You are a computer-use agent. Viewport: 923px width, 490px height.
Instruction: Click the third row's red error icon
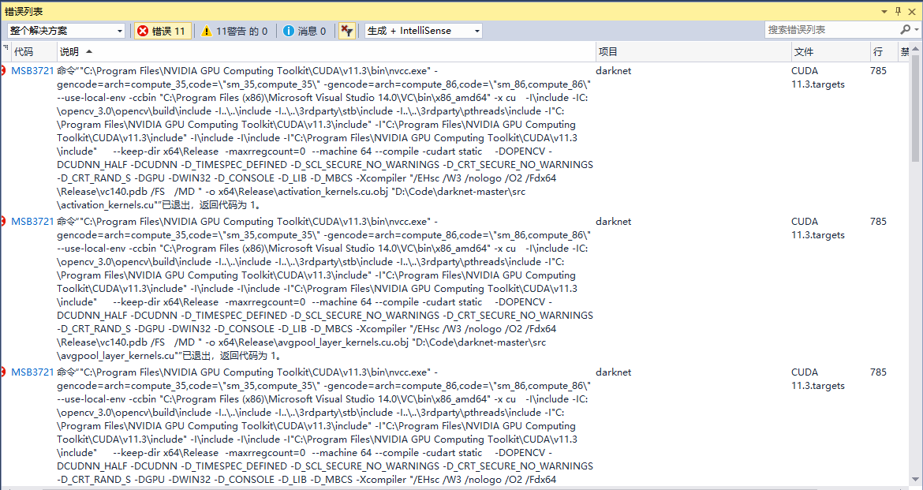click(4, 372)
